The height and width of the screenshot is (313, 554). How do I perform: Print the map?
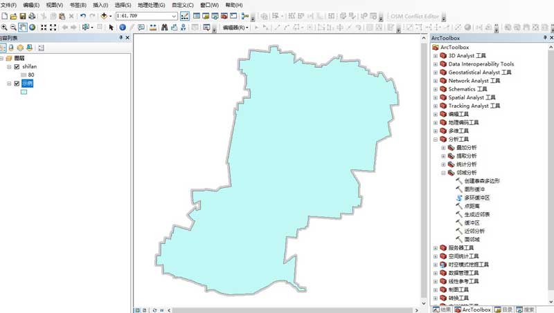point(32,16)
